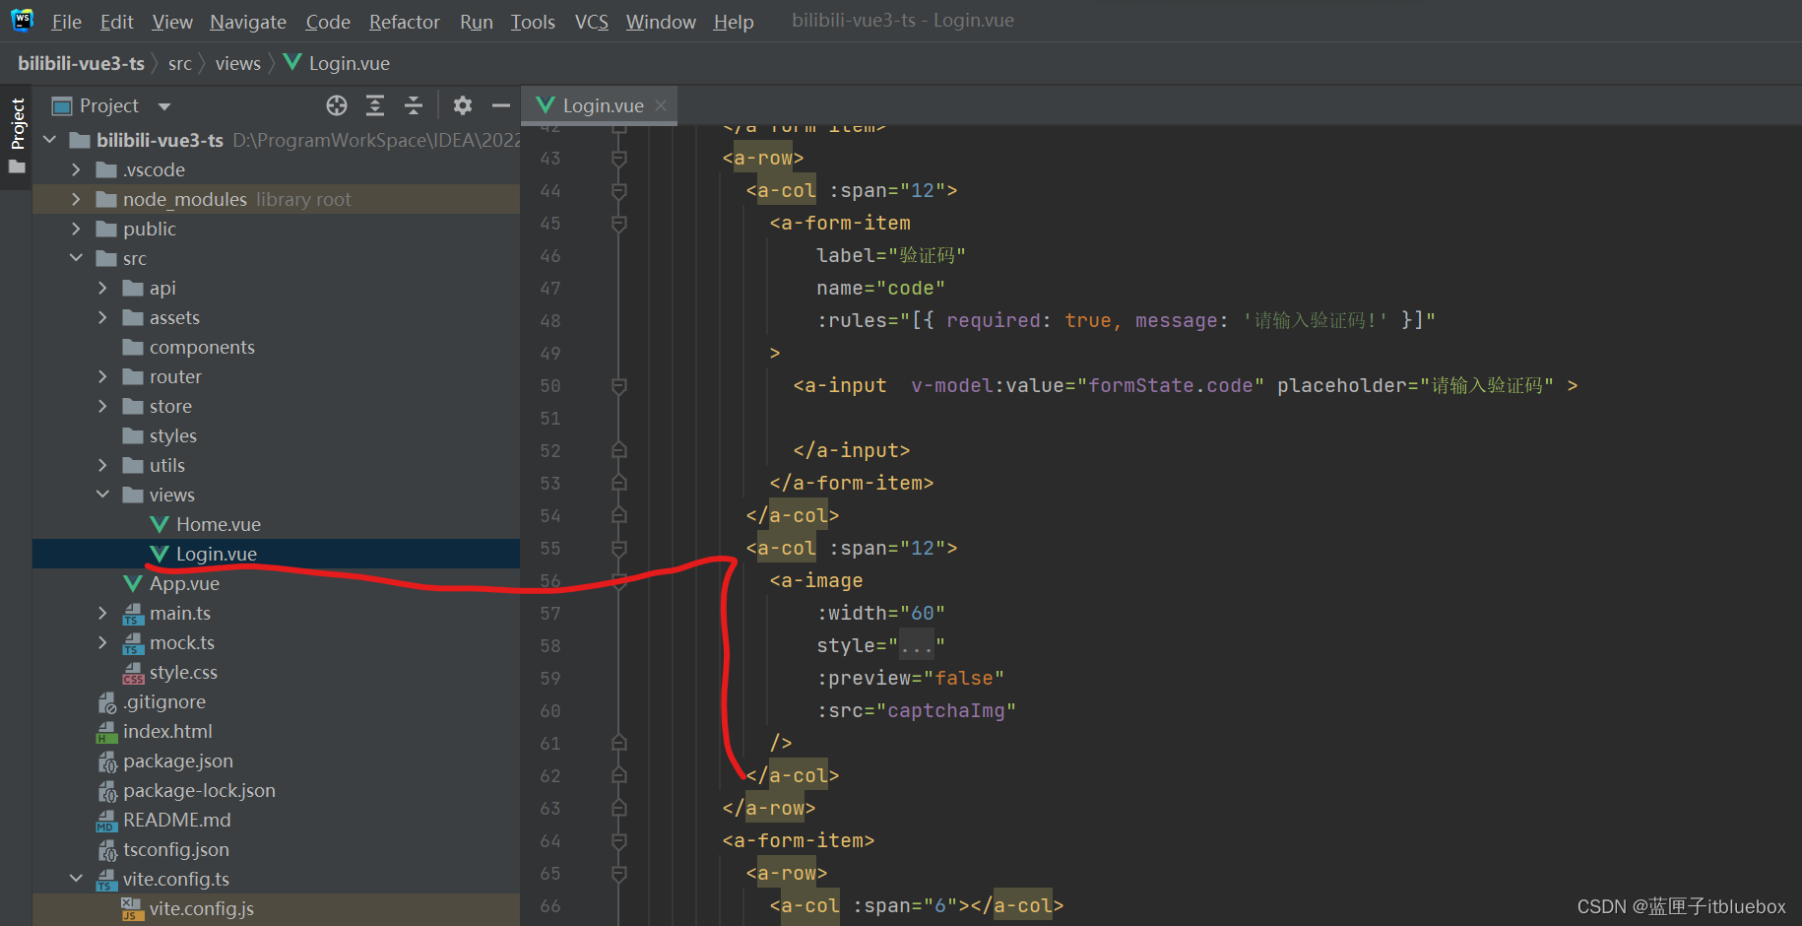The height and width of the screenshot is (926, 1802).
Task: Open the Project view dropdown arrow
Action: [164, 106]
